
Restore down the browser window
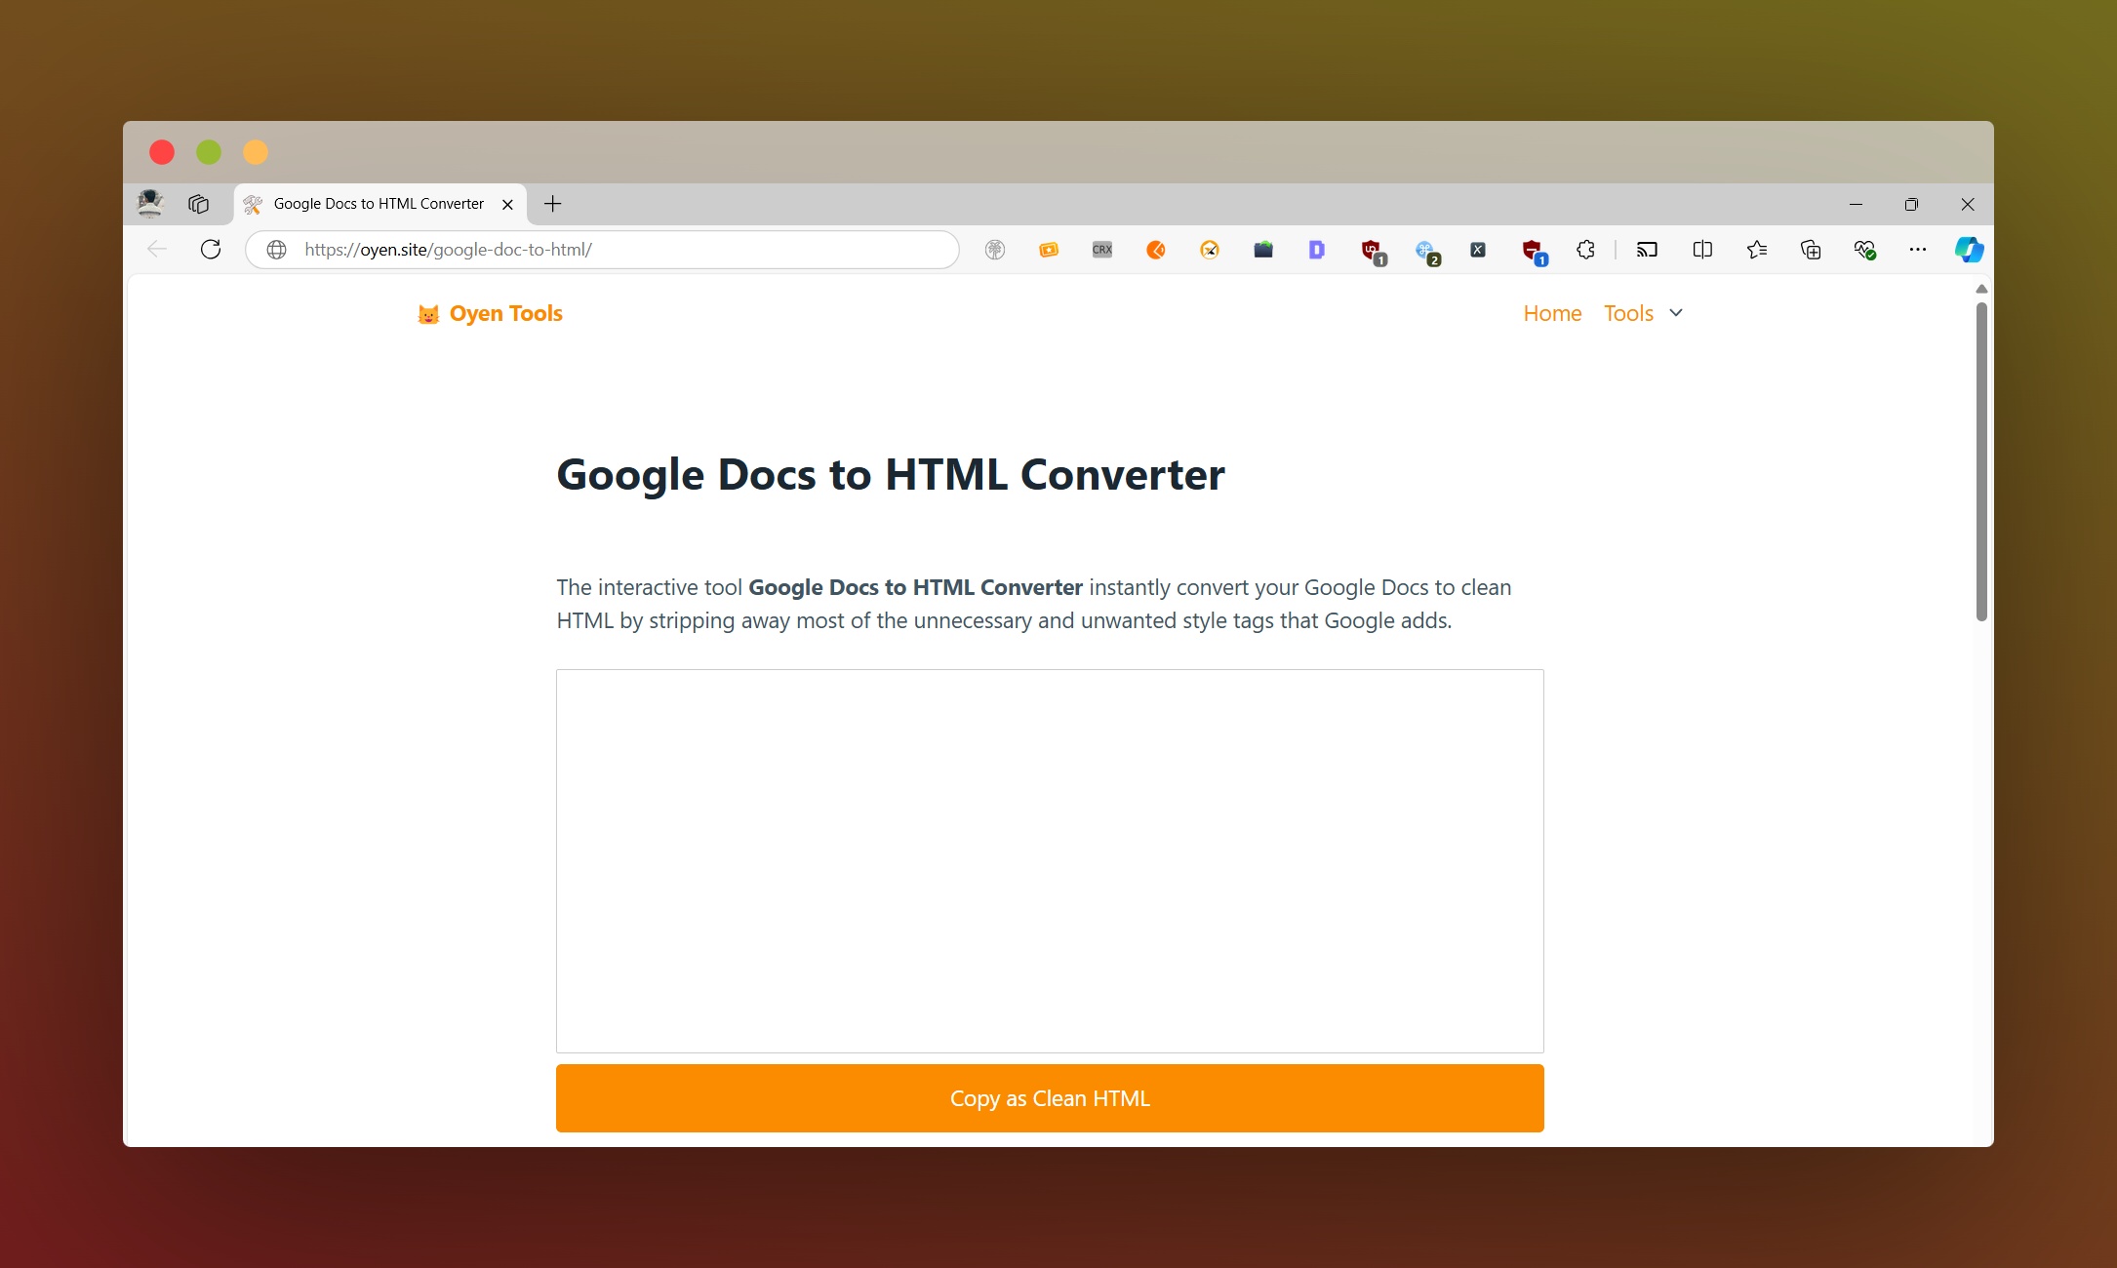[x=1911, y=204]
